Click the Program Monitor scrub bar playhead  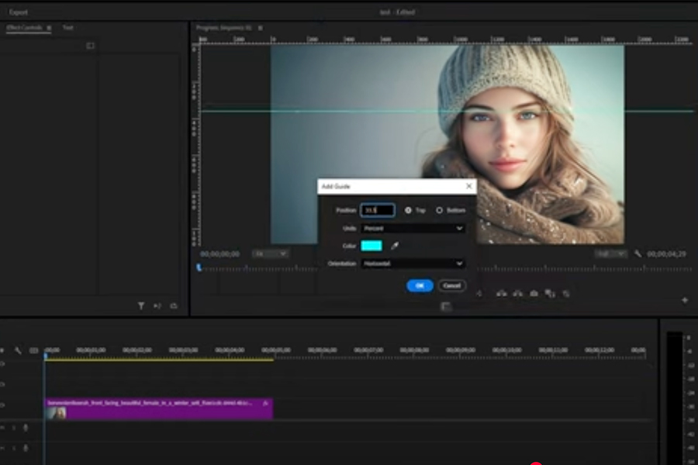[x=199, y=267]
